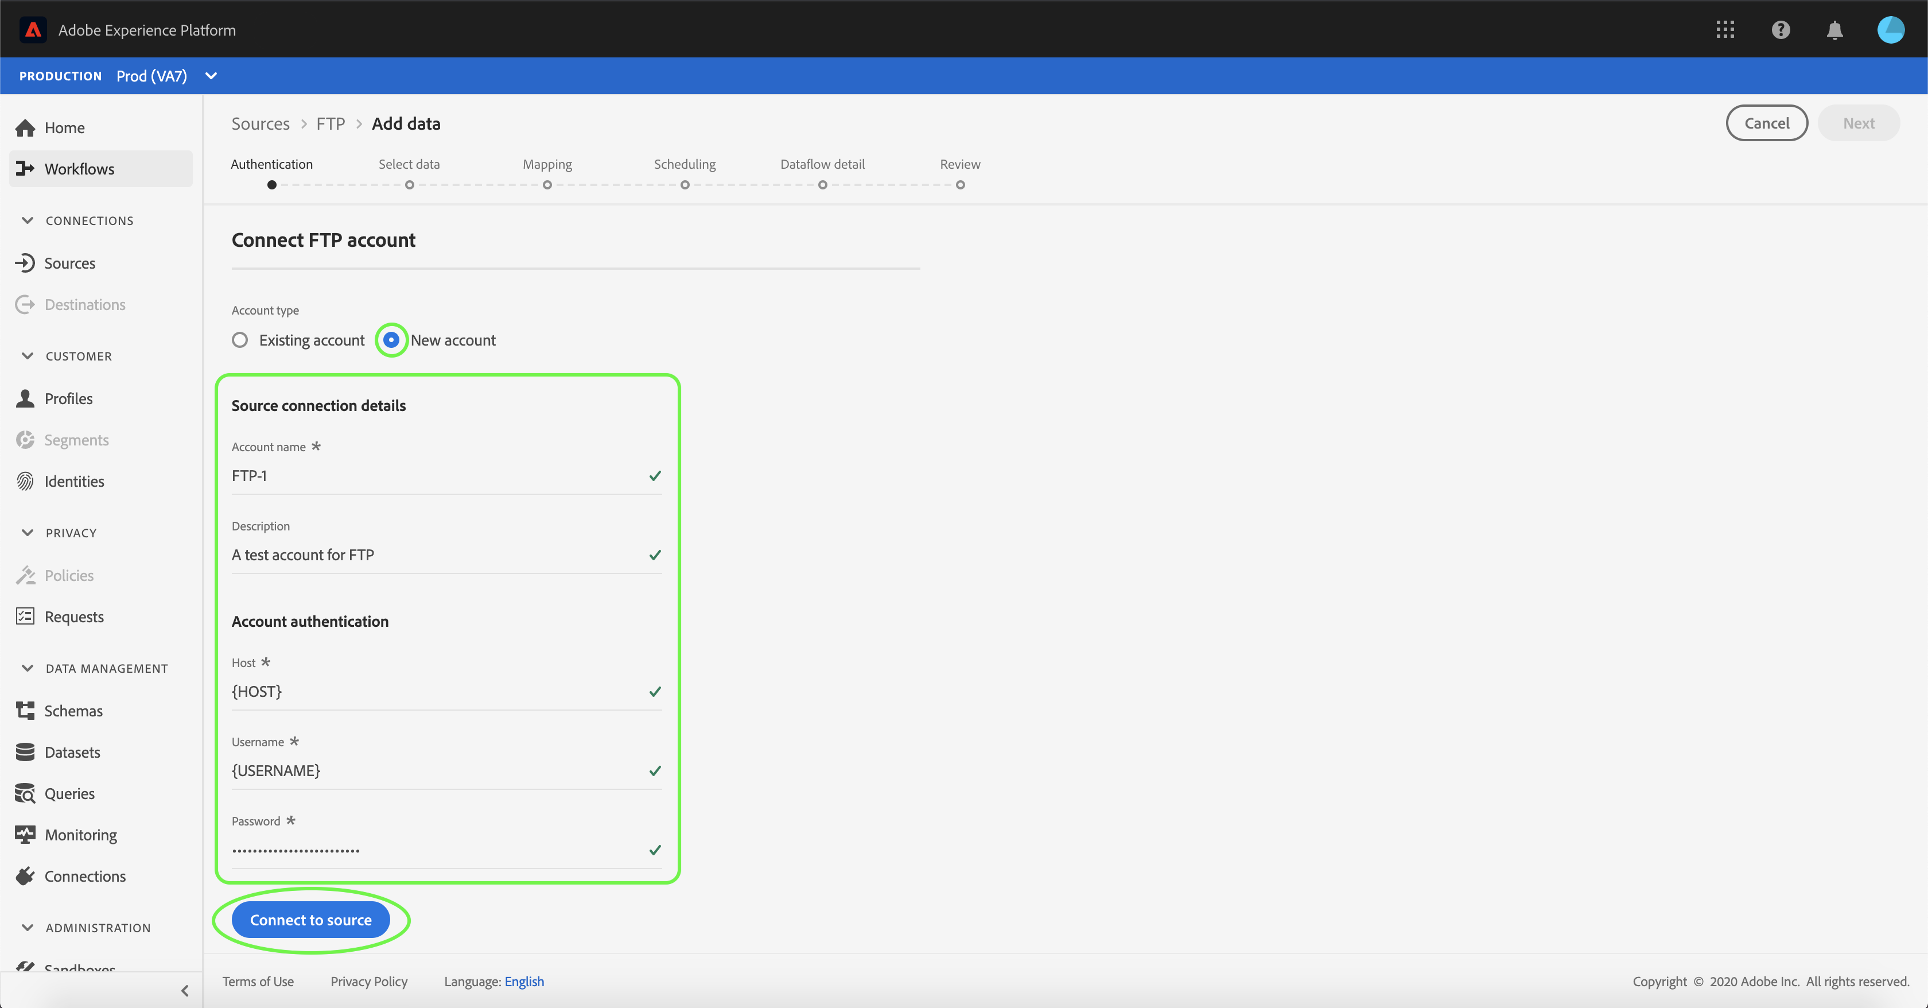
Task: Open Queries via its sidebar icon
Action: 25,793
